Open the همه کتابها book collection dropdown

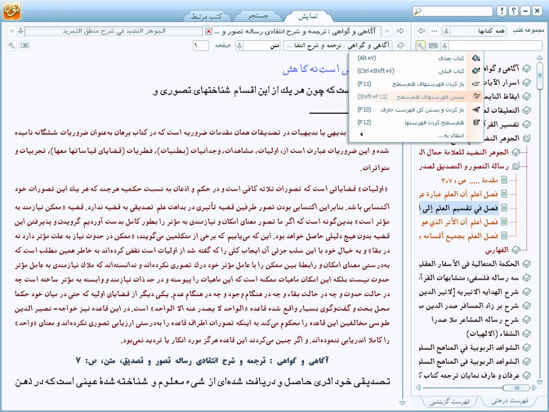446,31
